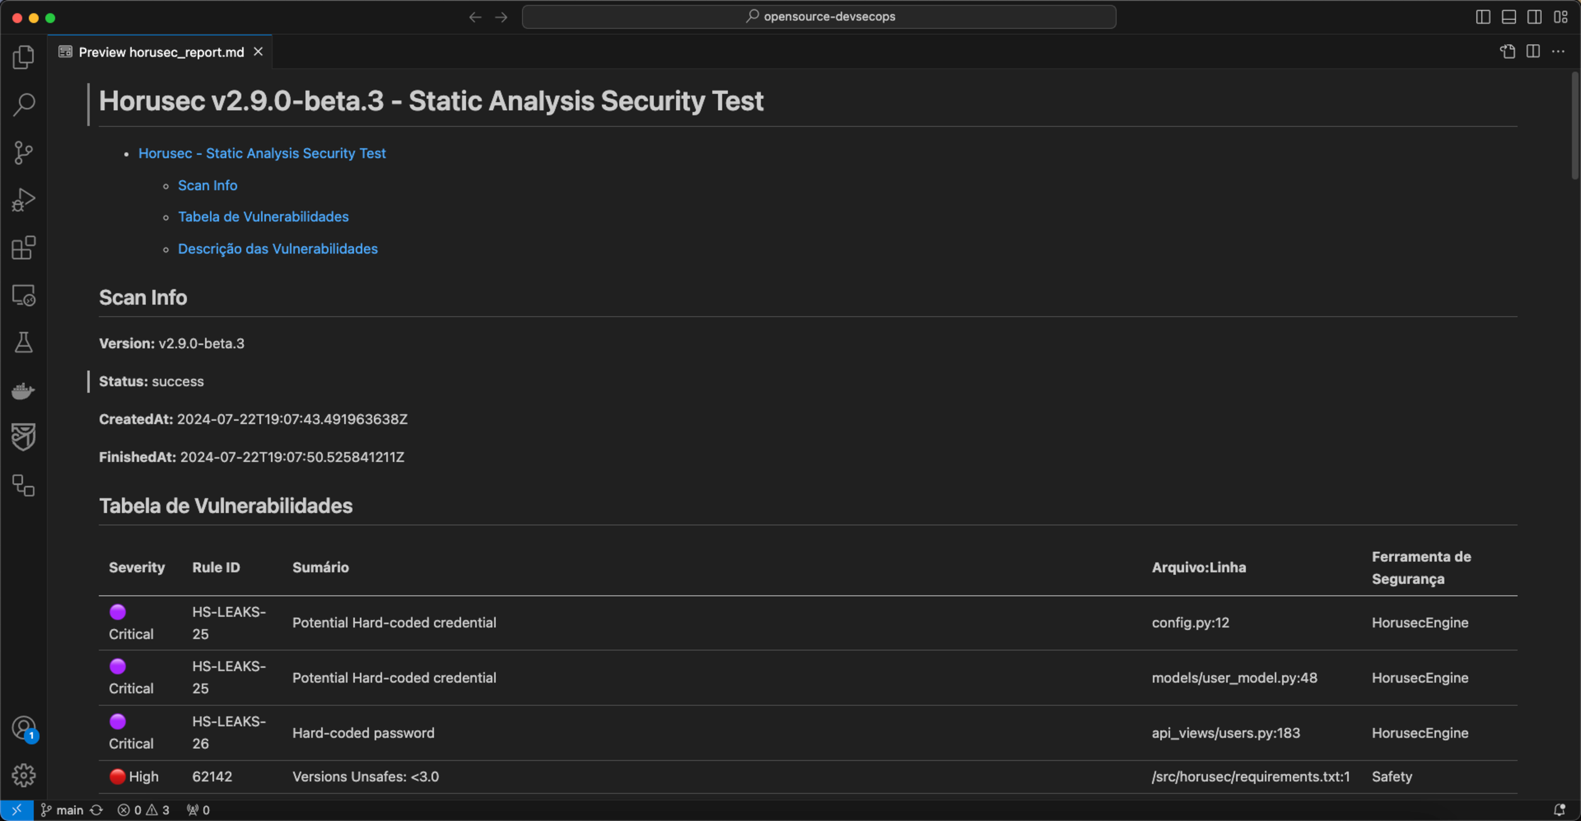Click the Horusec v2.9.0-beta.3 main heading
The width and height of the screenshot is (1581, 821).
tap(431, 101)
